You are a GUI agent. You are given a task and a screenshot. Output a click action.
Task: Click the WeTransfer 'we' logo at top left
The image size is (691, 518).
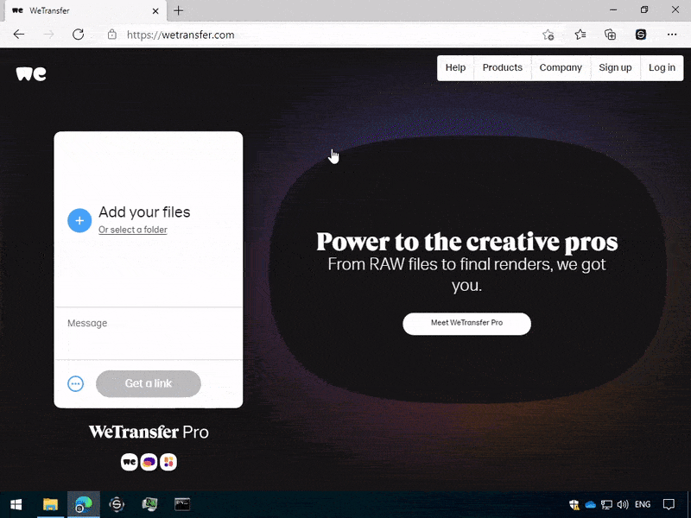[x=31, y=73]
